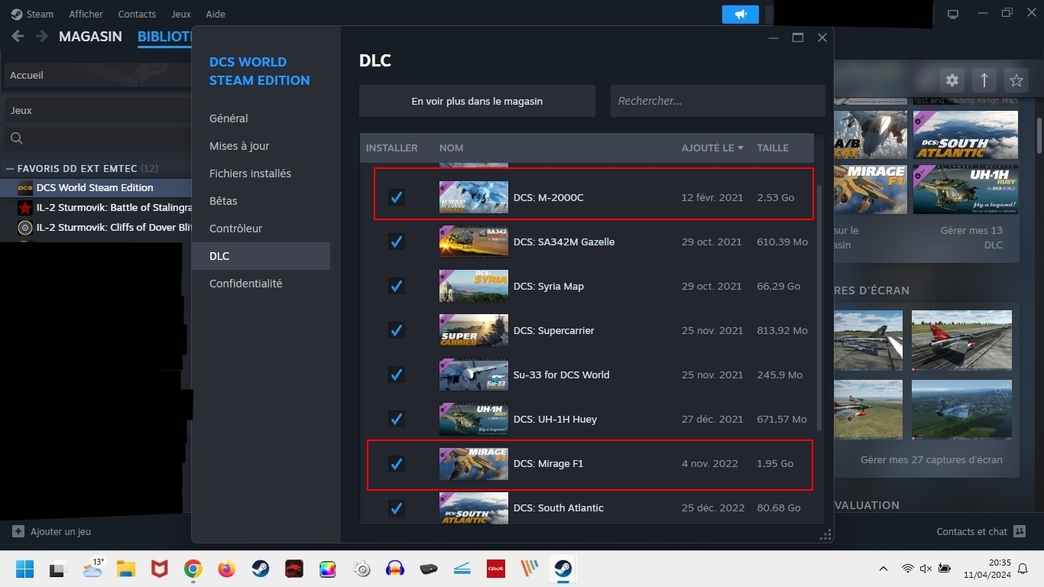Toggle the DCS: UH-1H Huey install checkbox

tap(396, 419)
